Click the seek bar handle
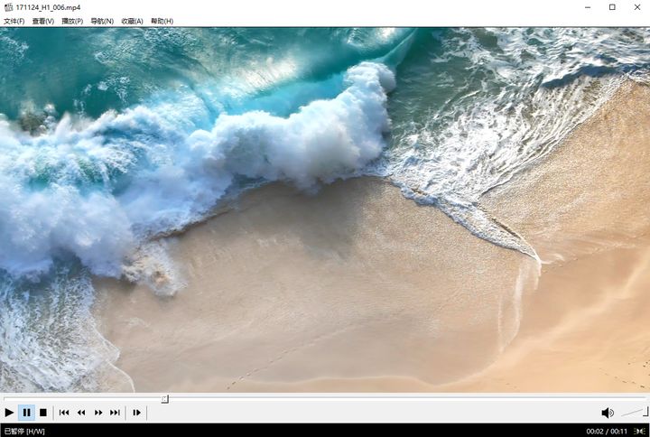The height and width of the screenshot is (437, 650). pyautogui.click(x=164, y=398)
